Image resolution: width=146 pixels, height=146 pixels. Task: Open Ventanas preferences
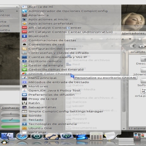pyautogui.click(x=70, y=132)
